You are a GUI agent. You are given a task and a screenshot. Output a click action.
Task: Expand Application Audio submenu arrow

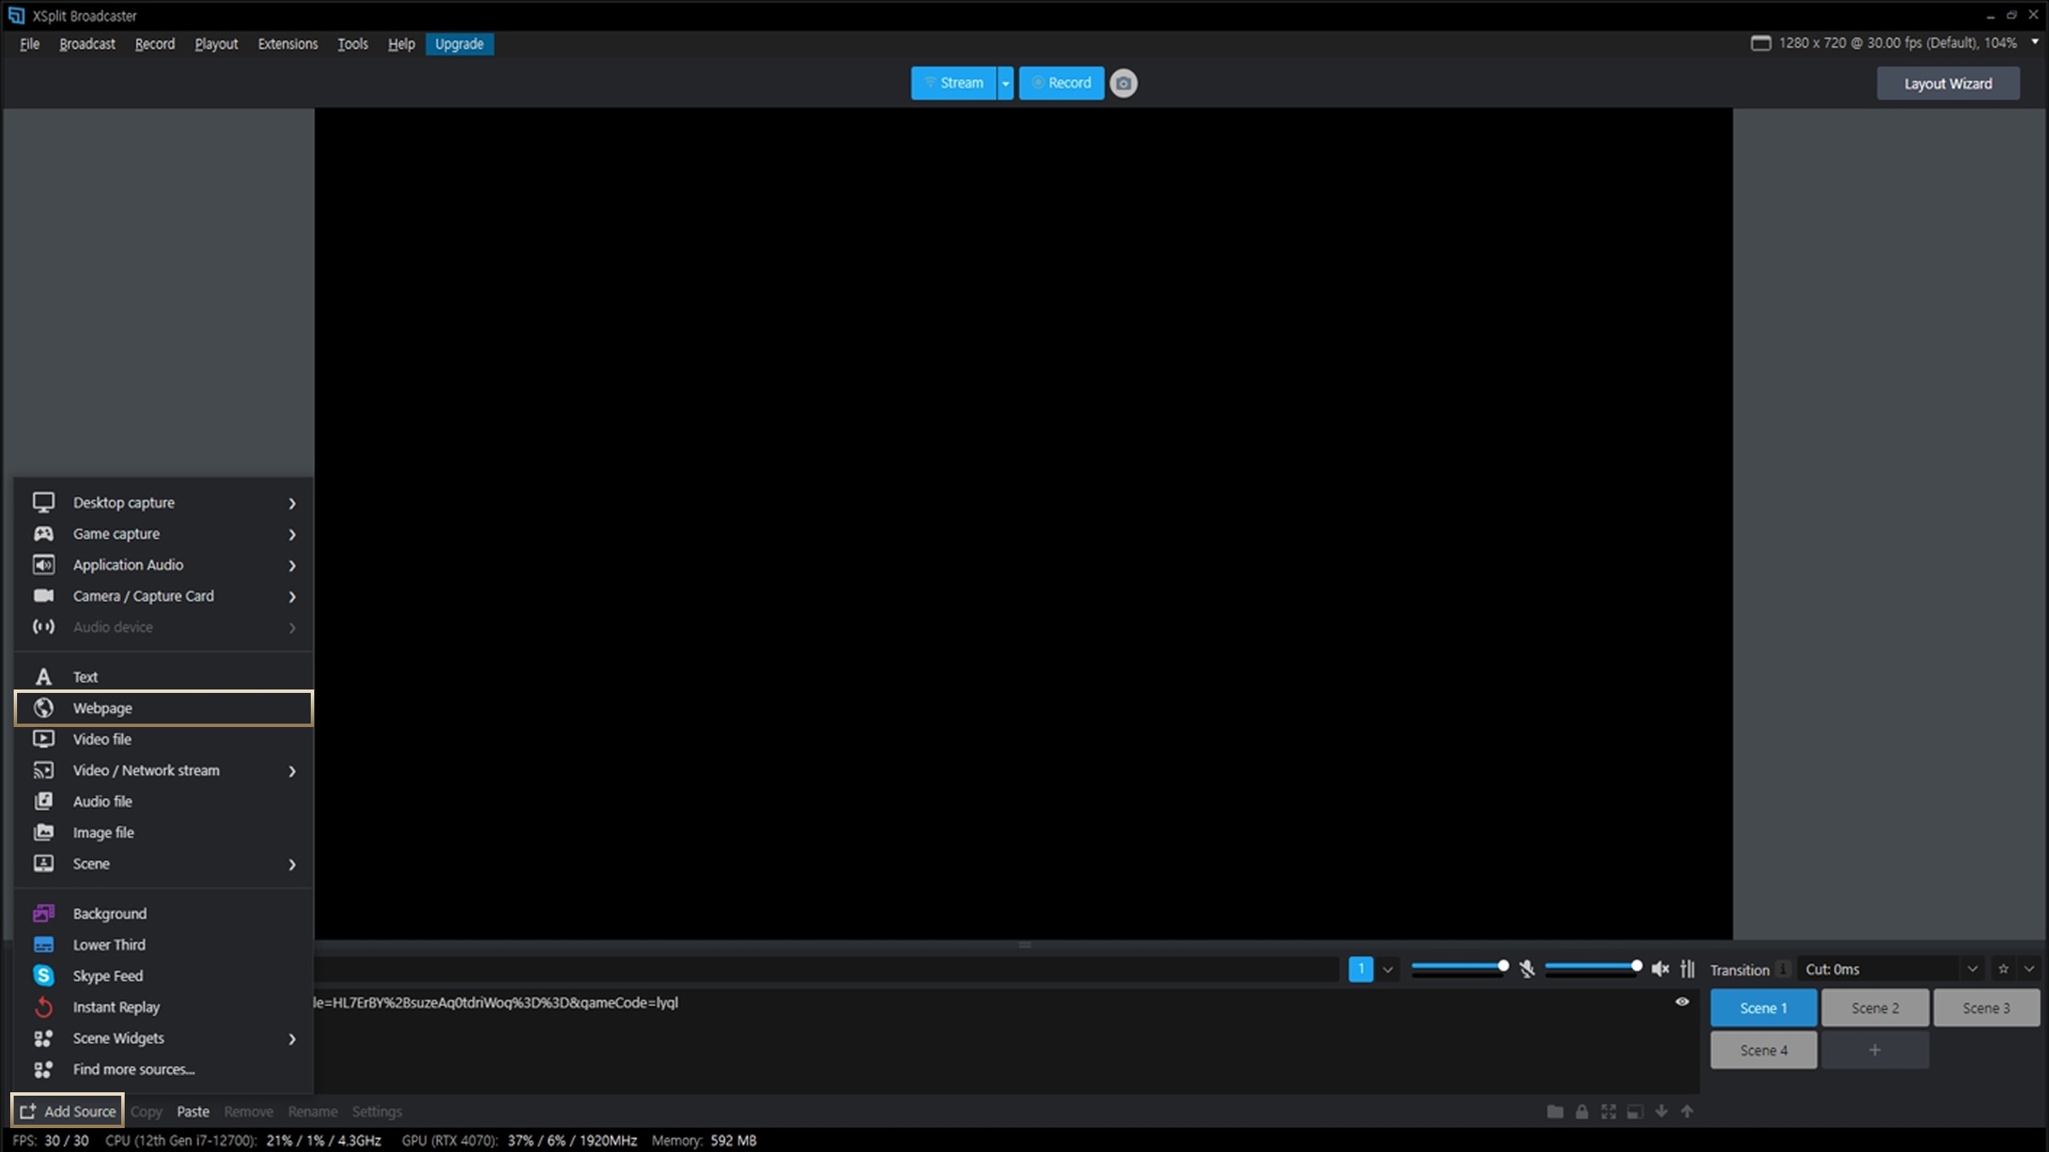pos(292,566)
